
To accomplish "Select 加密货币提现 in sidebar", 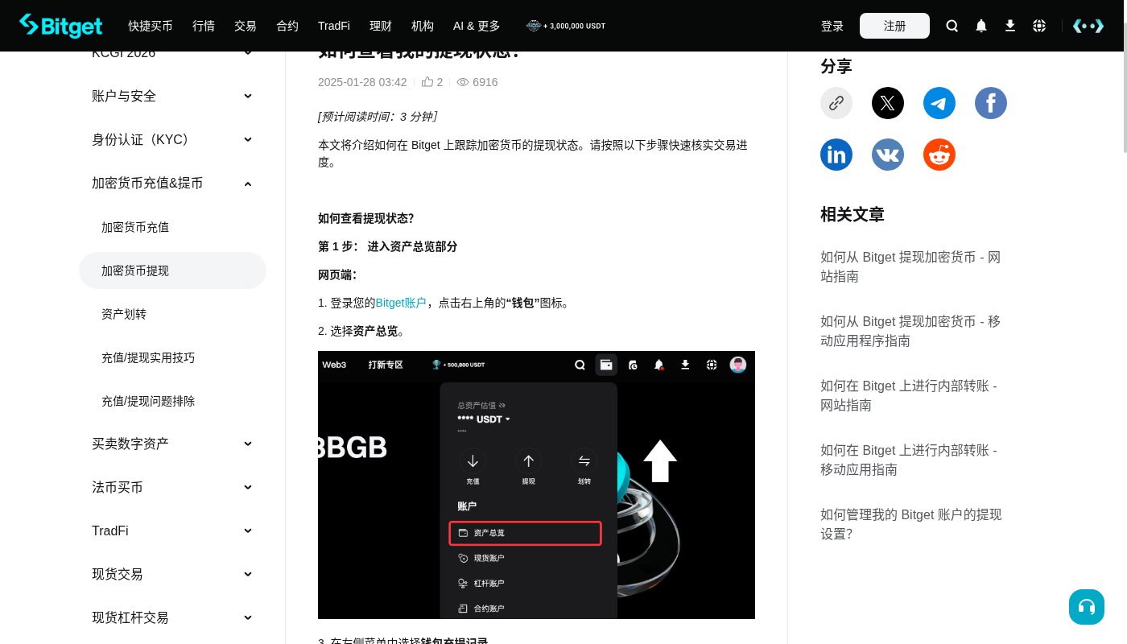I will [x=172, y=270].
